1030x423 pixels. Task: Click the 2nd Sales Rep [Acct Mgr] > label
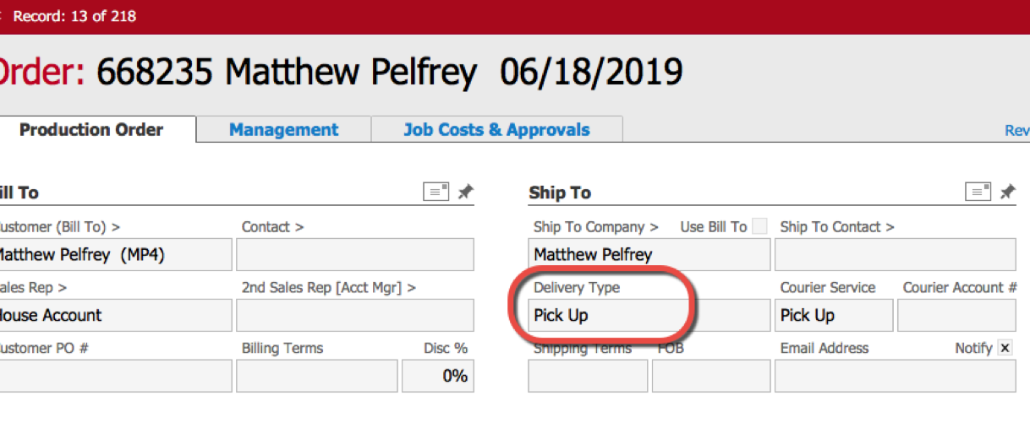coord(328,287)
